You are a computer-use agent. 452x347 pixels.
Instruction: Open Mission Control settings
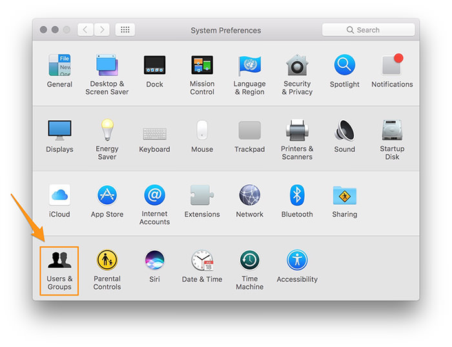(202, 66)
